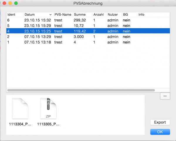Open the 1113304_P... blank file icon
The height and width of the screenshot is (141, 176).
tap(20, 108)
